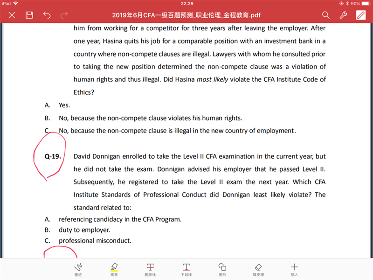
Task: Tap the 90% battery percentage
Action: click(x=355, y=4)
